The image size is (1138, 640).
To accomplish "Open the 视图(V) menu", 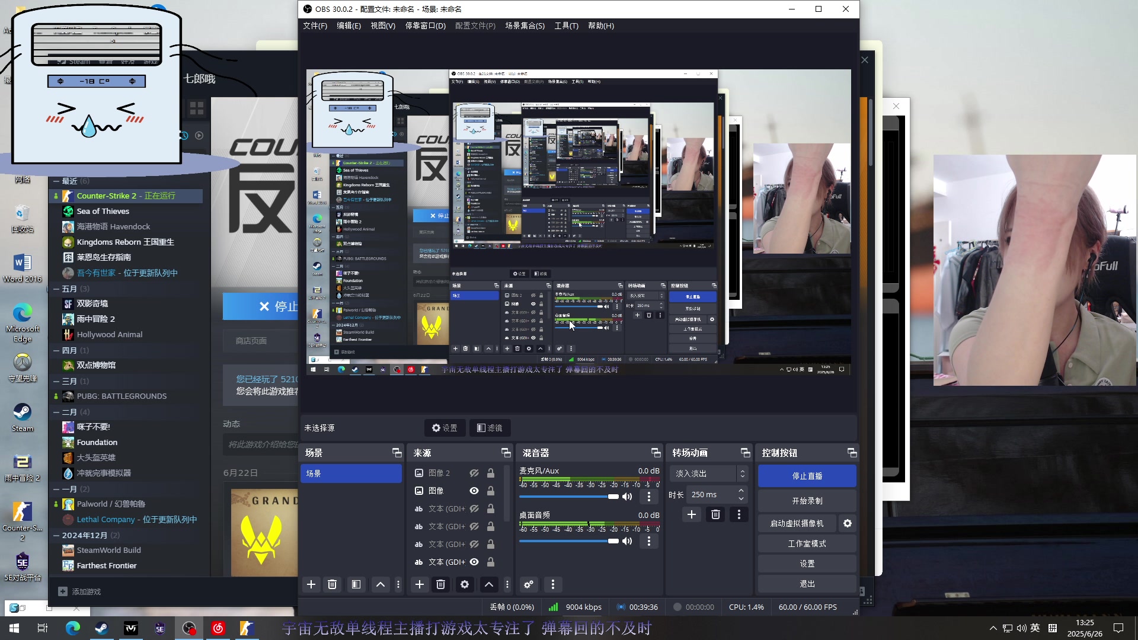I will click(x=383, y=25).
